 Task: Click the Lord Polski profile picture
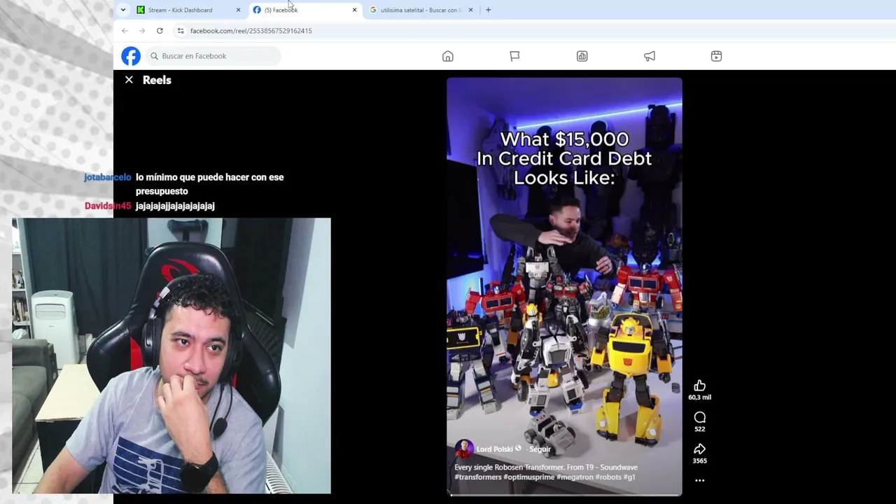(x=464, y=449)
